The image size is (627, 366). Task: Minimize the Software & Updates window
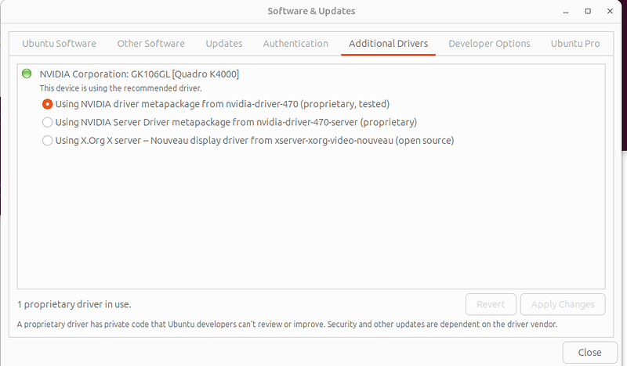click(x=567, y=12)
